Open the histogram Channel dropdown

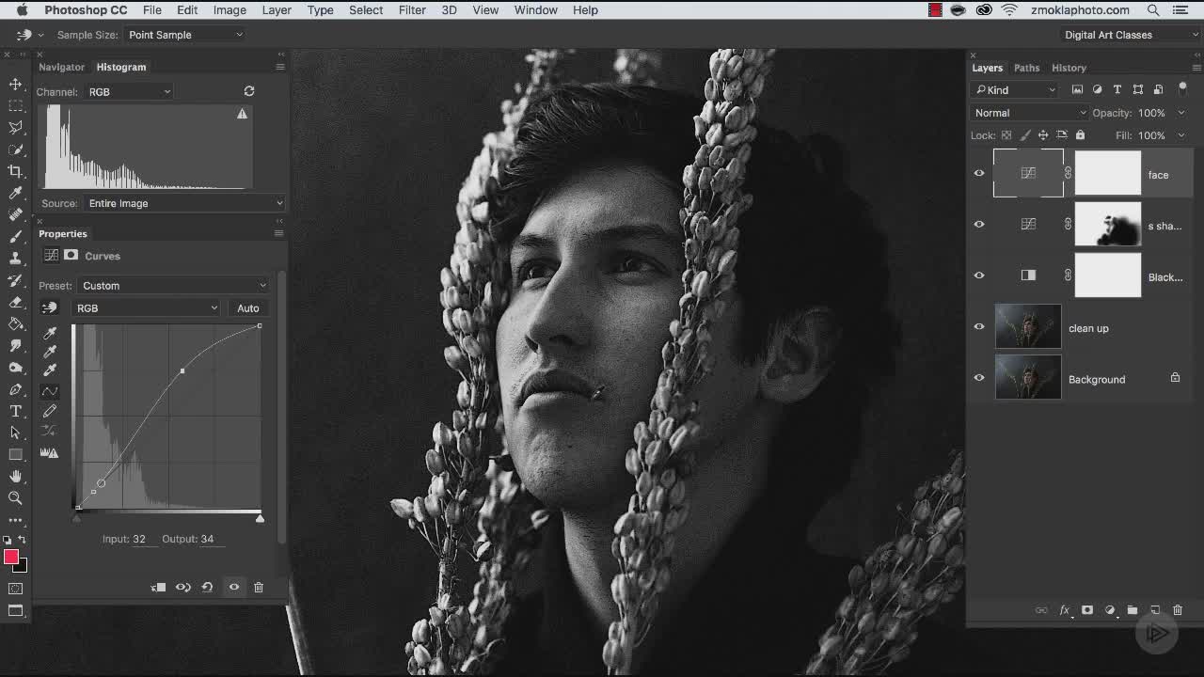tap(129, 91)
